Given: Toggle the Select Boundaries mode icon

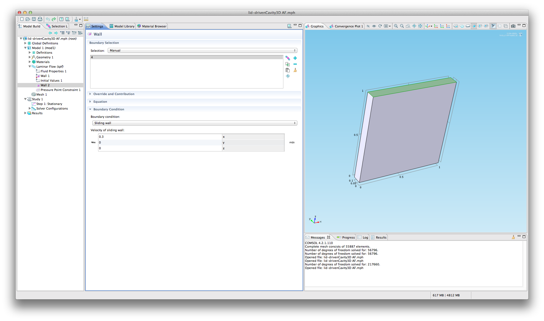Looking at the screenshot, I should 474,26.
